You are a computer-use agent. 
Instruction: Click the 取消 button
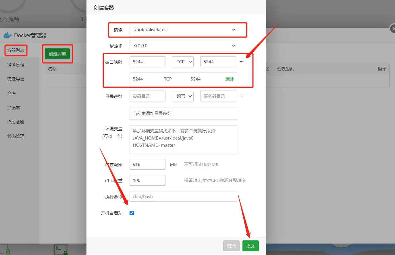pyautogui.click(x=231, y=246)
